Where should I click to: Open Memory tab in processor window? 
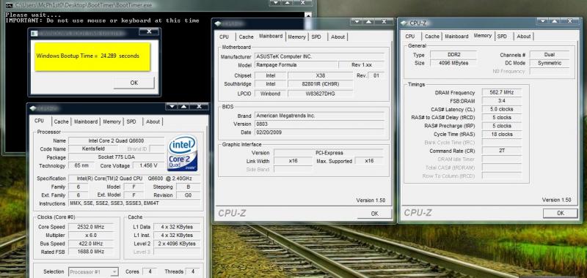point(112,121)
